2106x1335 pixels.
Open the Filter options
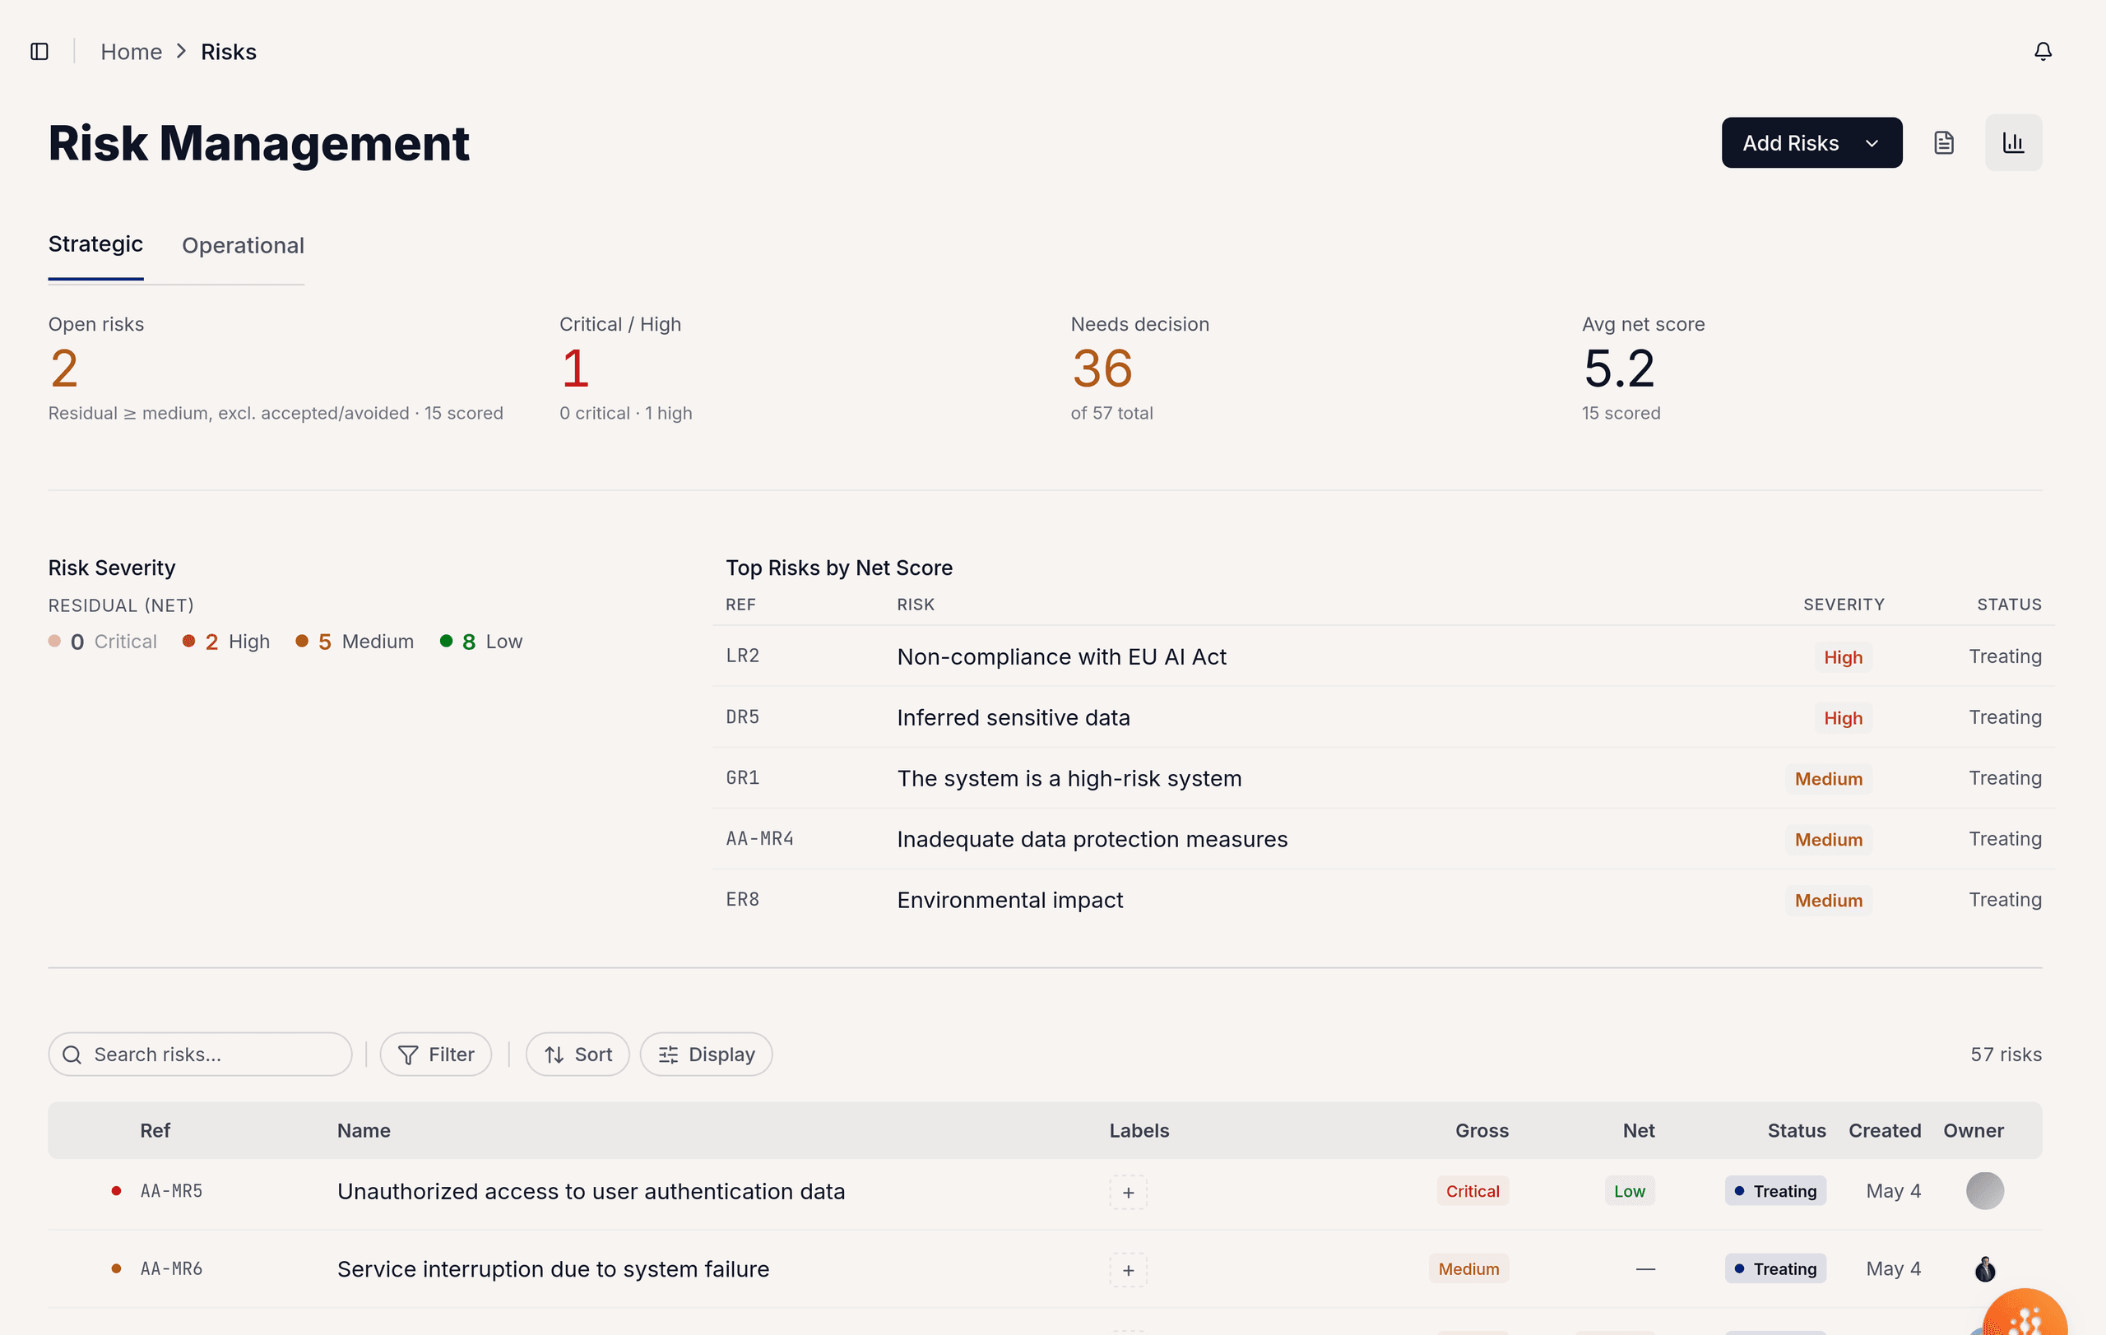click(x=435, y=1055)
